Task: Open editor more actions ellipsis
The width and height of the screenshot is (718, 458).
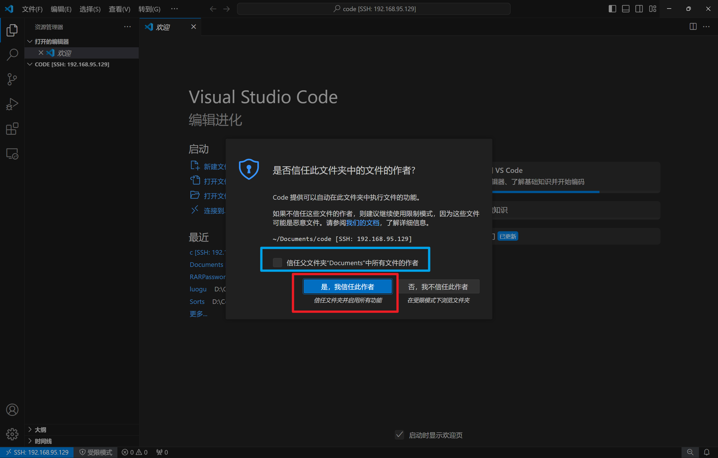Action: pos(706,26)
